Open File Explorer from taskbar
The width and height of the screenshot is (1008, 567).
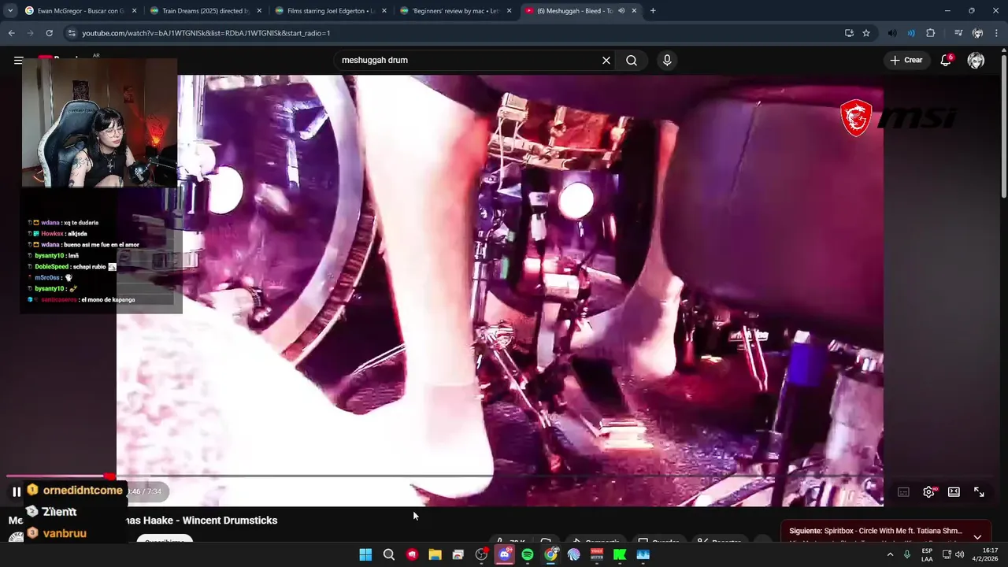[435, 554]
